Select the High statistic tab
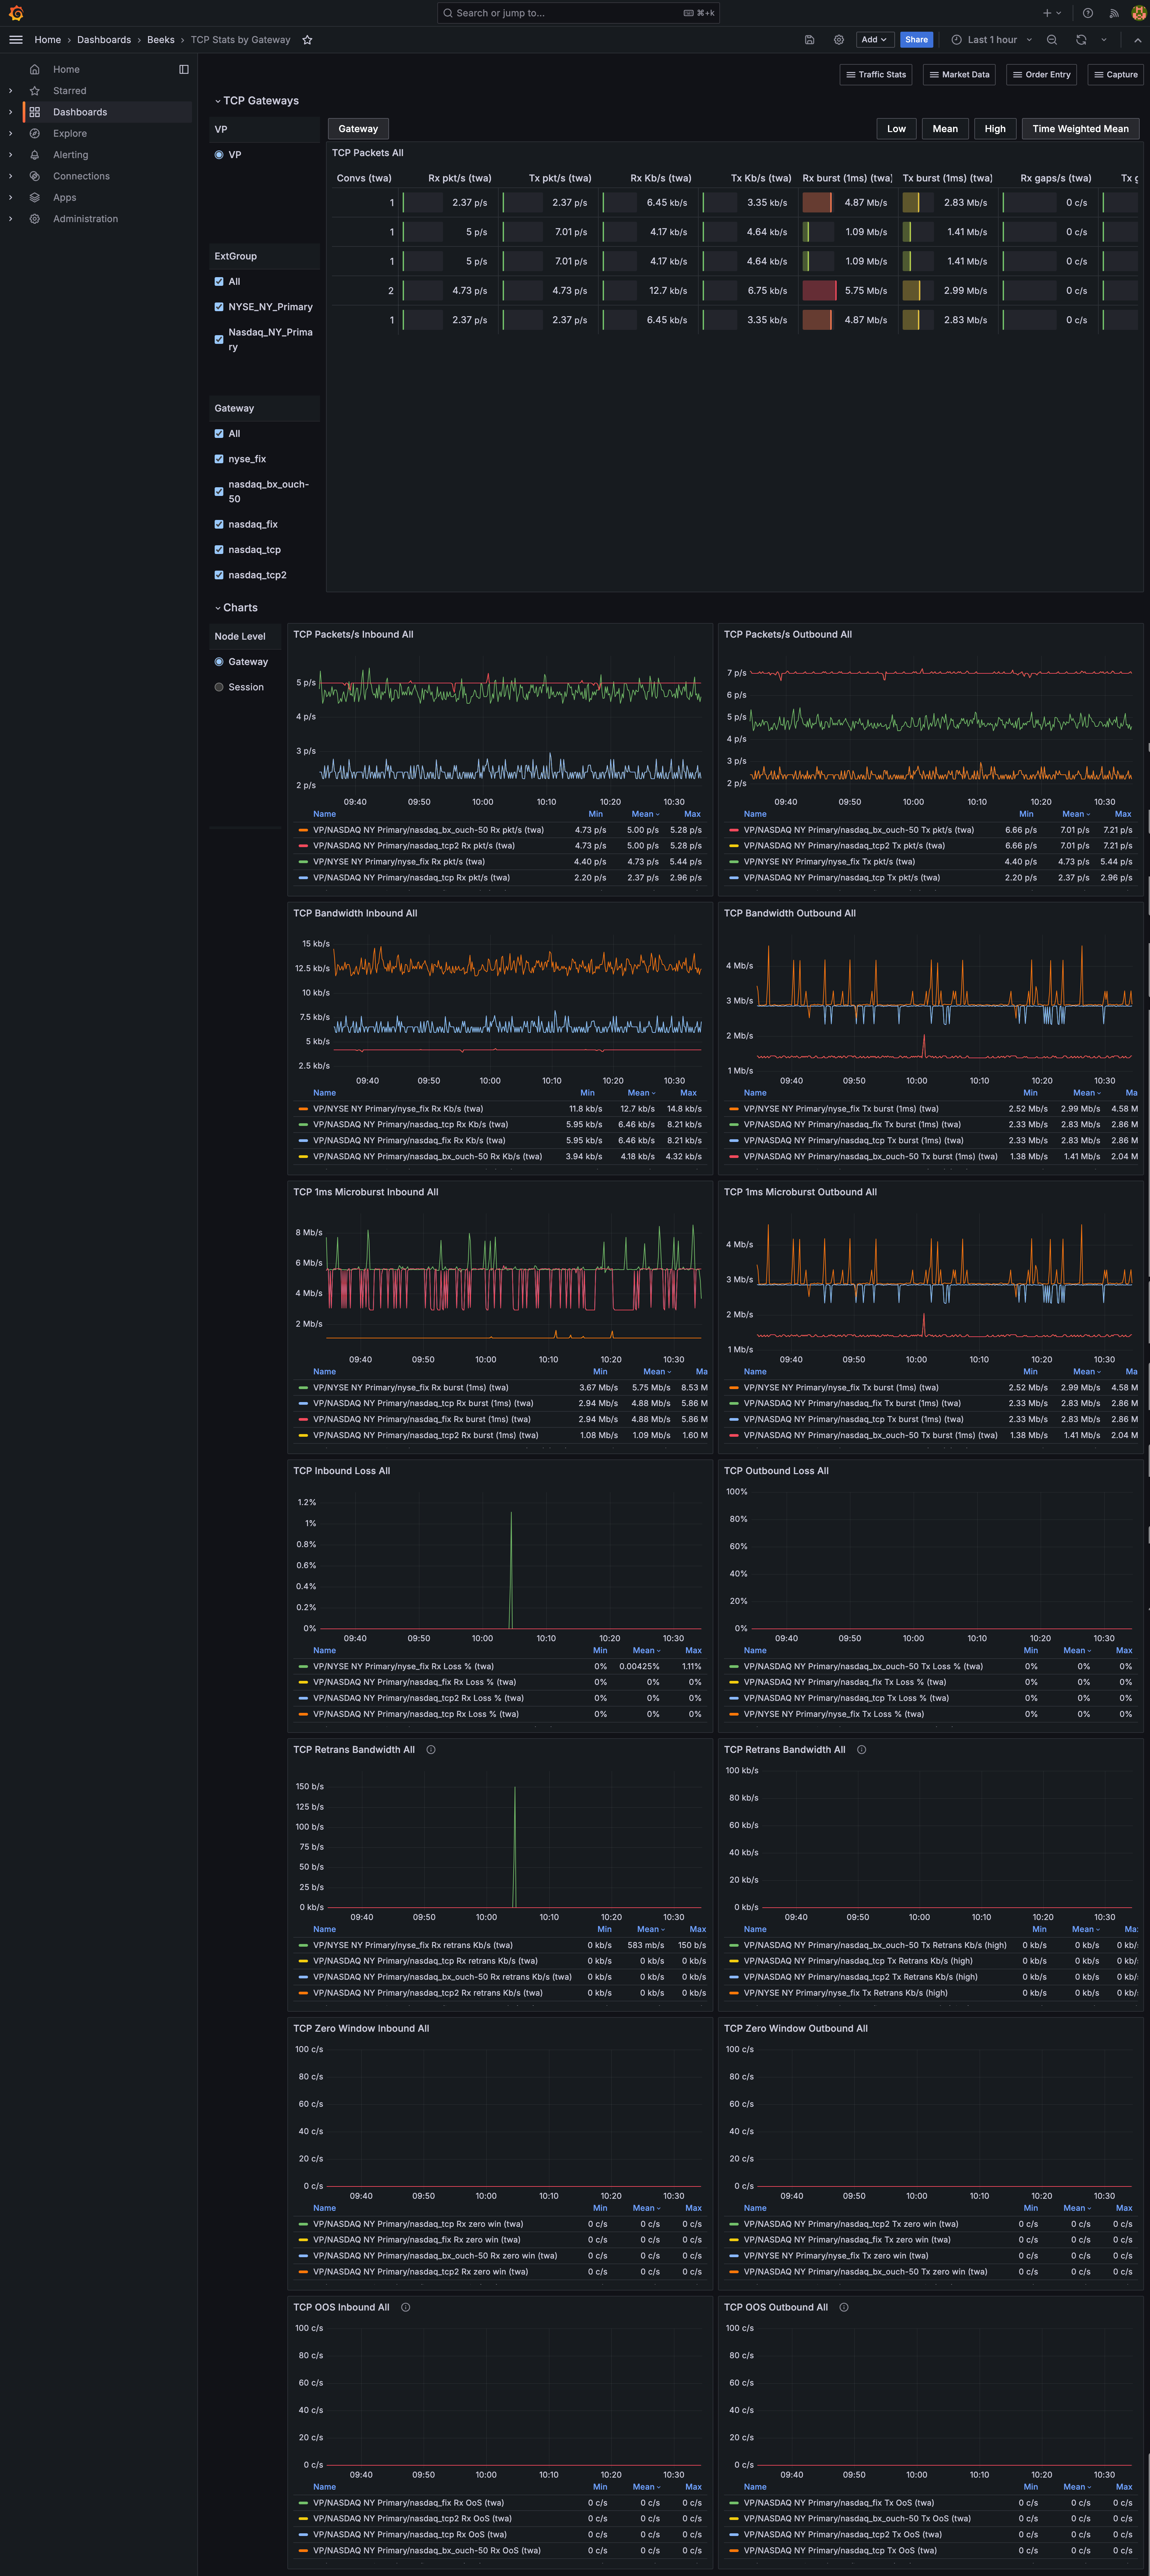 coord(995,129)
